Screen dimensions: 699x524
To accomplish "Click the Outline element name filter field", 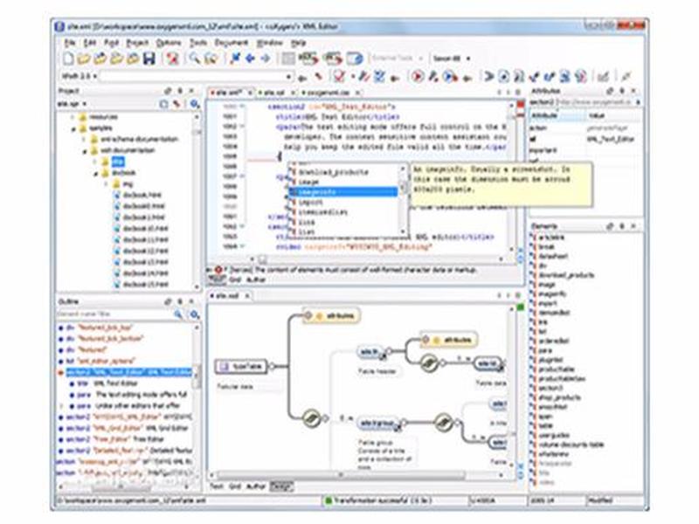I will pos(114,314).
